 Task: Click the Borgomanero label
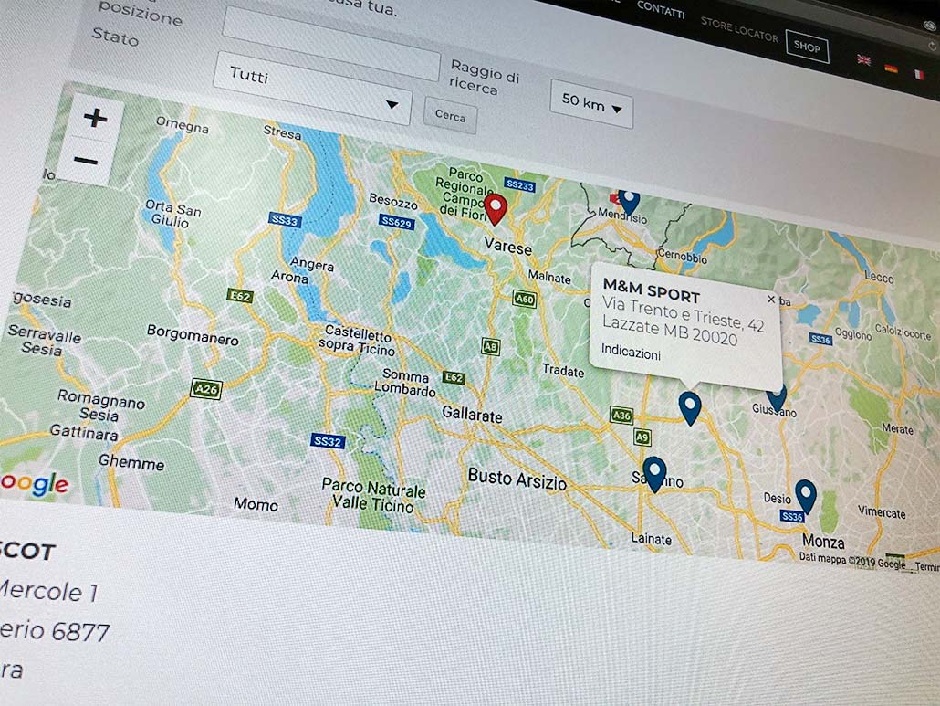point(193,334)
